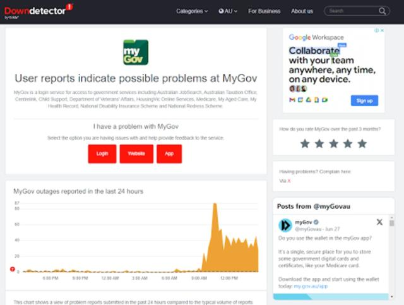Click the '12:00 PM' chart axis label
This screenshot has height=305, width=404.
pyautogui.click(x=229, y=278)
